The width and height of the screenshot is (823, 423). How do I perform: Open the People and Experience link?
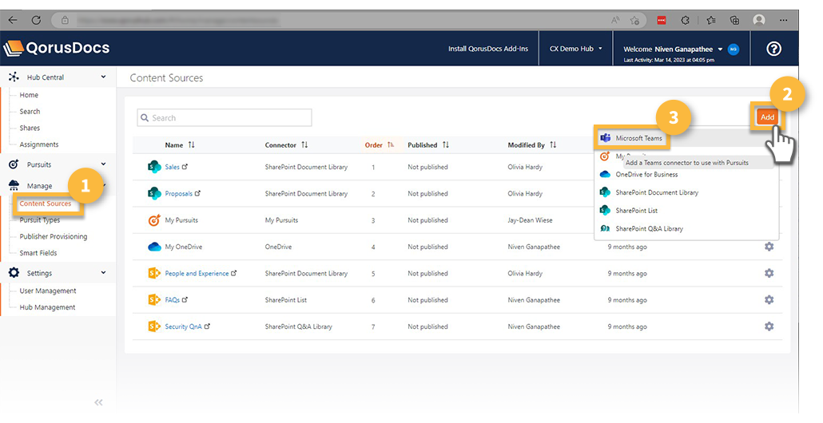tap(197, 273)
